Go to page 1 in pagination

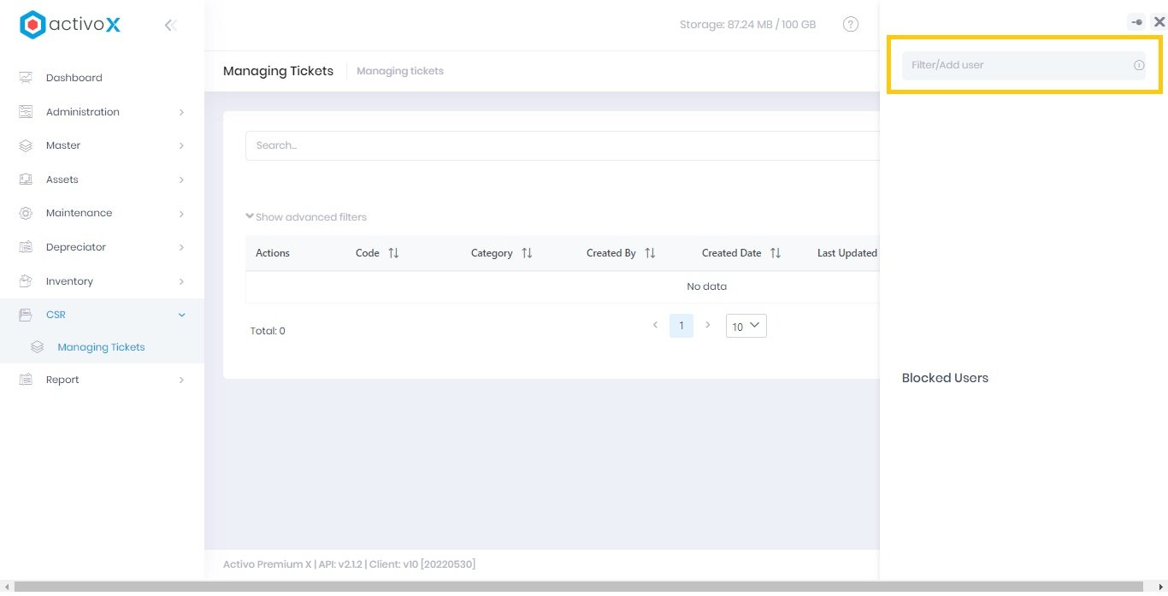[681, 326]
